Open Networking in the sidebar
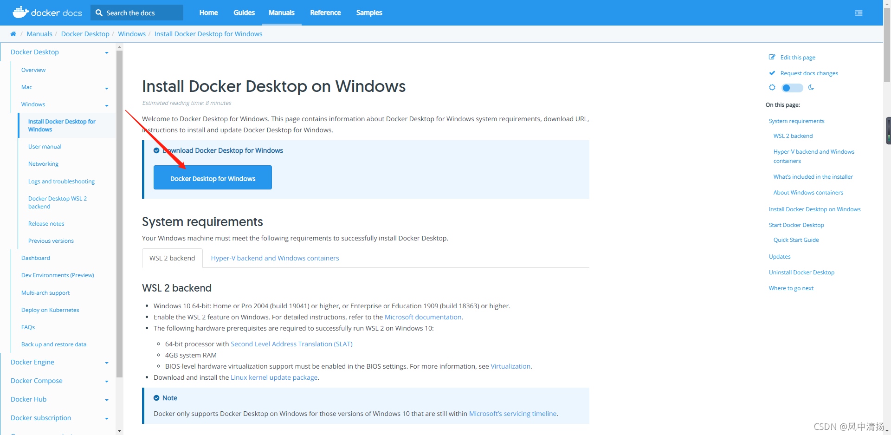The image size is (891, 435). click(x=43, y=164)
